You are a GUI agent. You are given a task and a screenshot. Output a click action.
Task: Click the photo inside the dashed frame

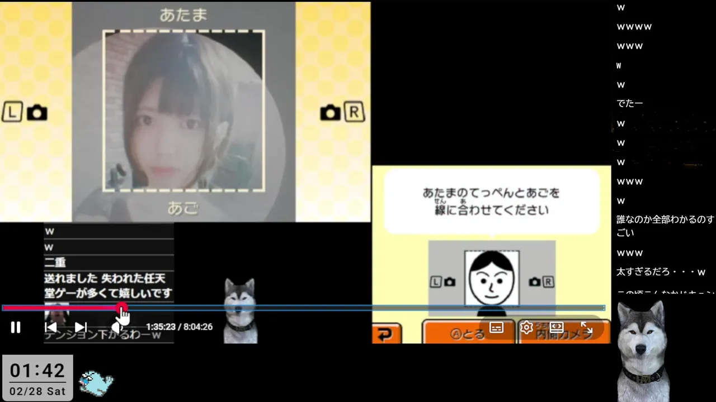point(183,111)
